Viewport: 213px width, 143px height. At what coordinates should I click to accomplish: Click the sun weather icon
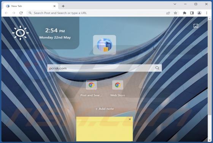[x=21, y=33]
